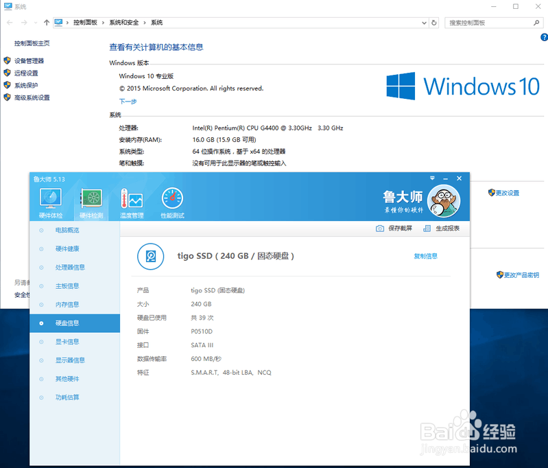Image resolution: width=548 pixels, height=468 pixels.
Task: Refresh the System window address bar
Action: [434, 23]
